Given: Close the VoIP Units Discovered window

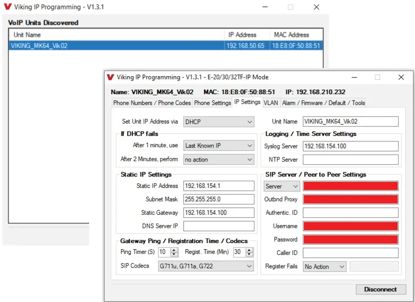Looking at the screenshot, I should 316,7.
